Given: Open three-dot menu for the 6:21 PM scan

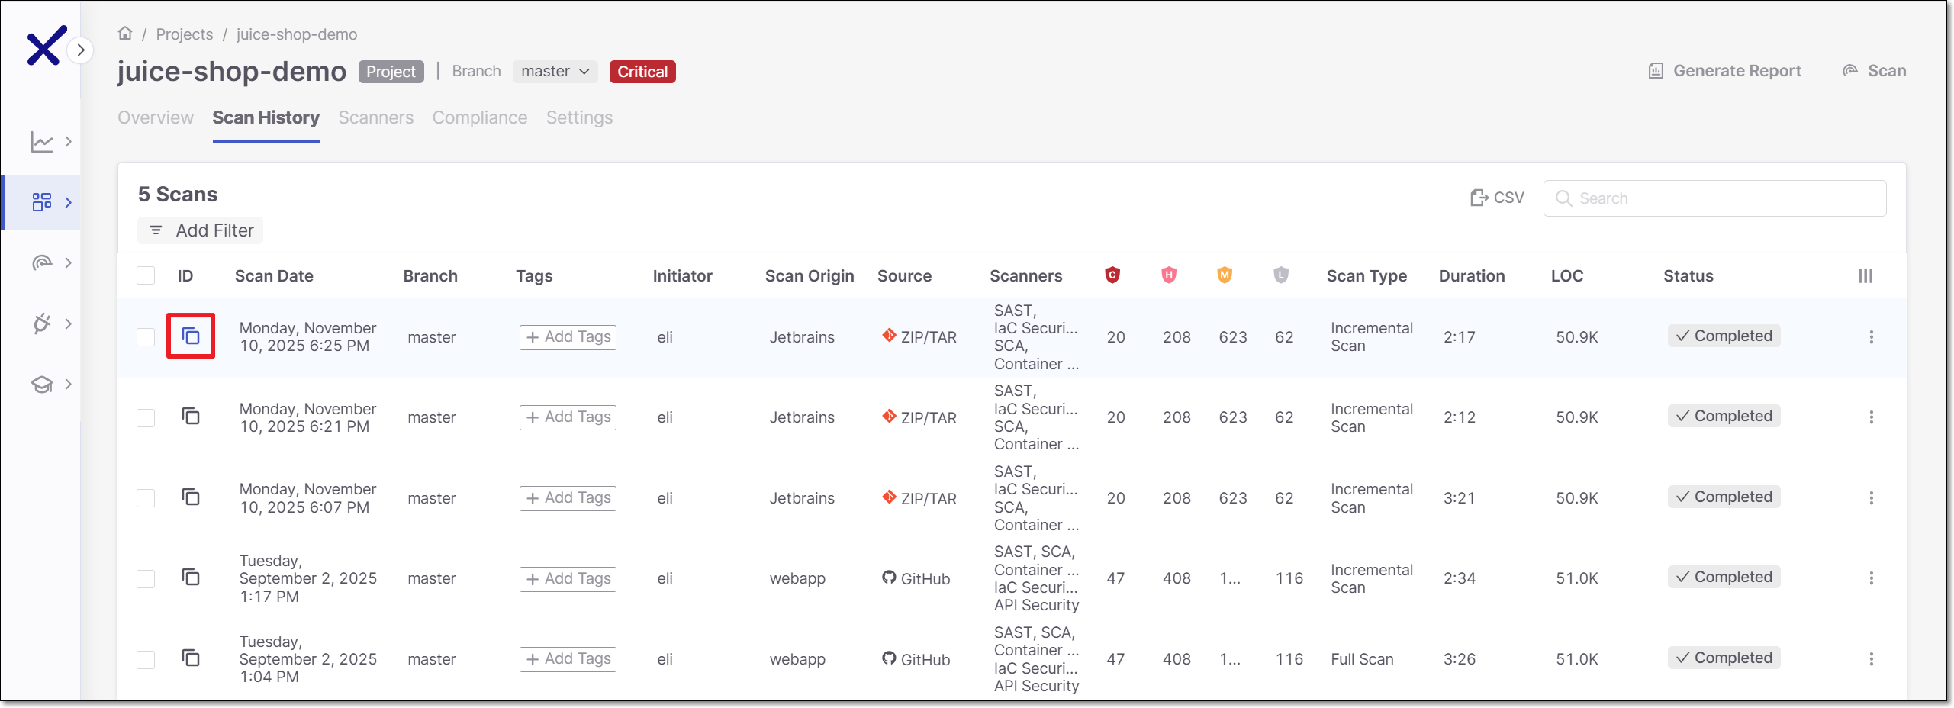Looking at the screenshot, I should 1871,417.
